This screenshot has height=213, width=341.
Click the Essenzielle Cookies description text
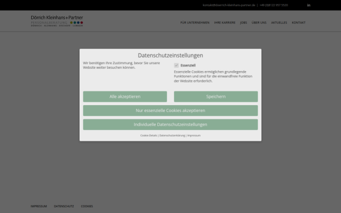(x=213, y=76)
